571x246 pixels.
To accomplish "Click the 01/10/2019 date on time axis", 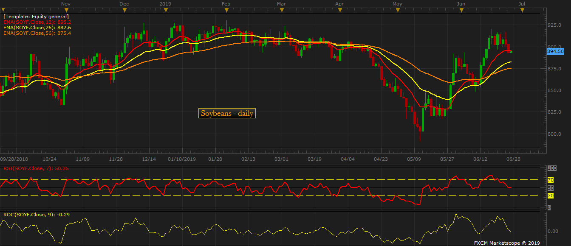I will tap(181, 159).
